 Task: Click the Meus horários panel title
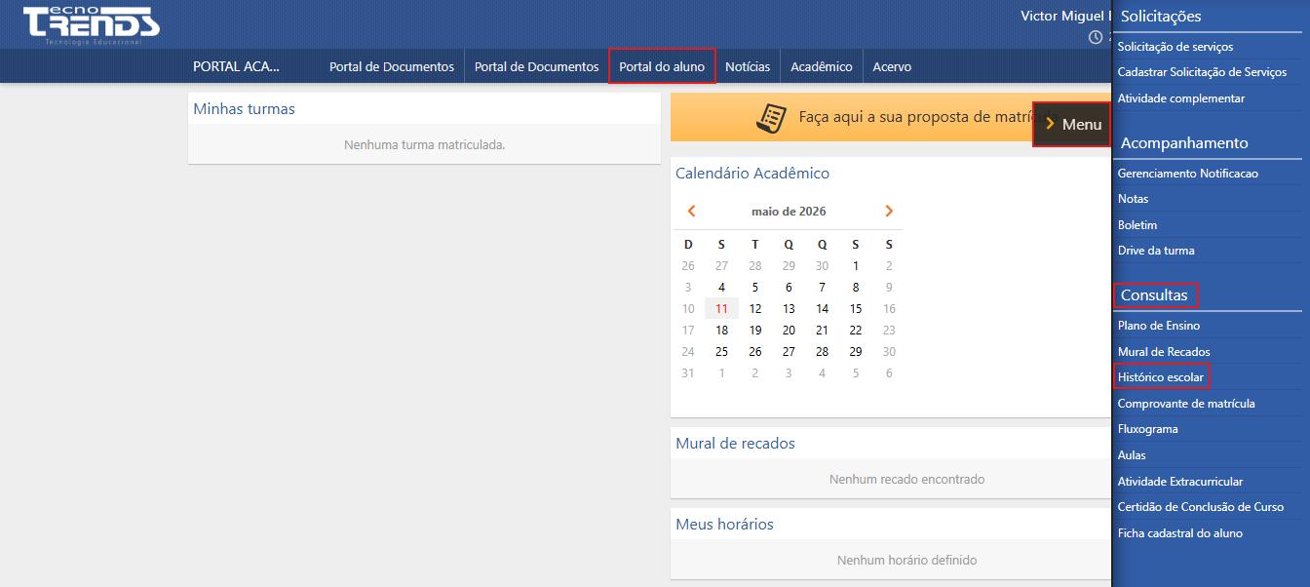724,525
